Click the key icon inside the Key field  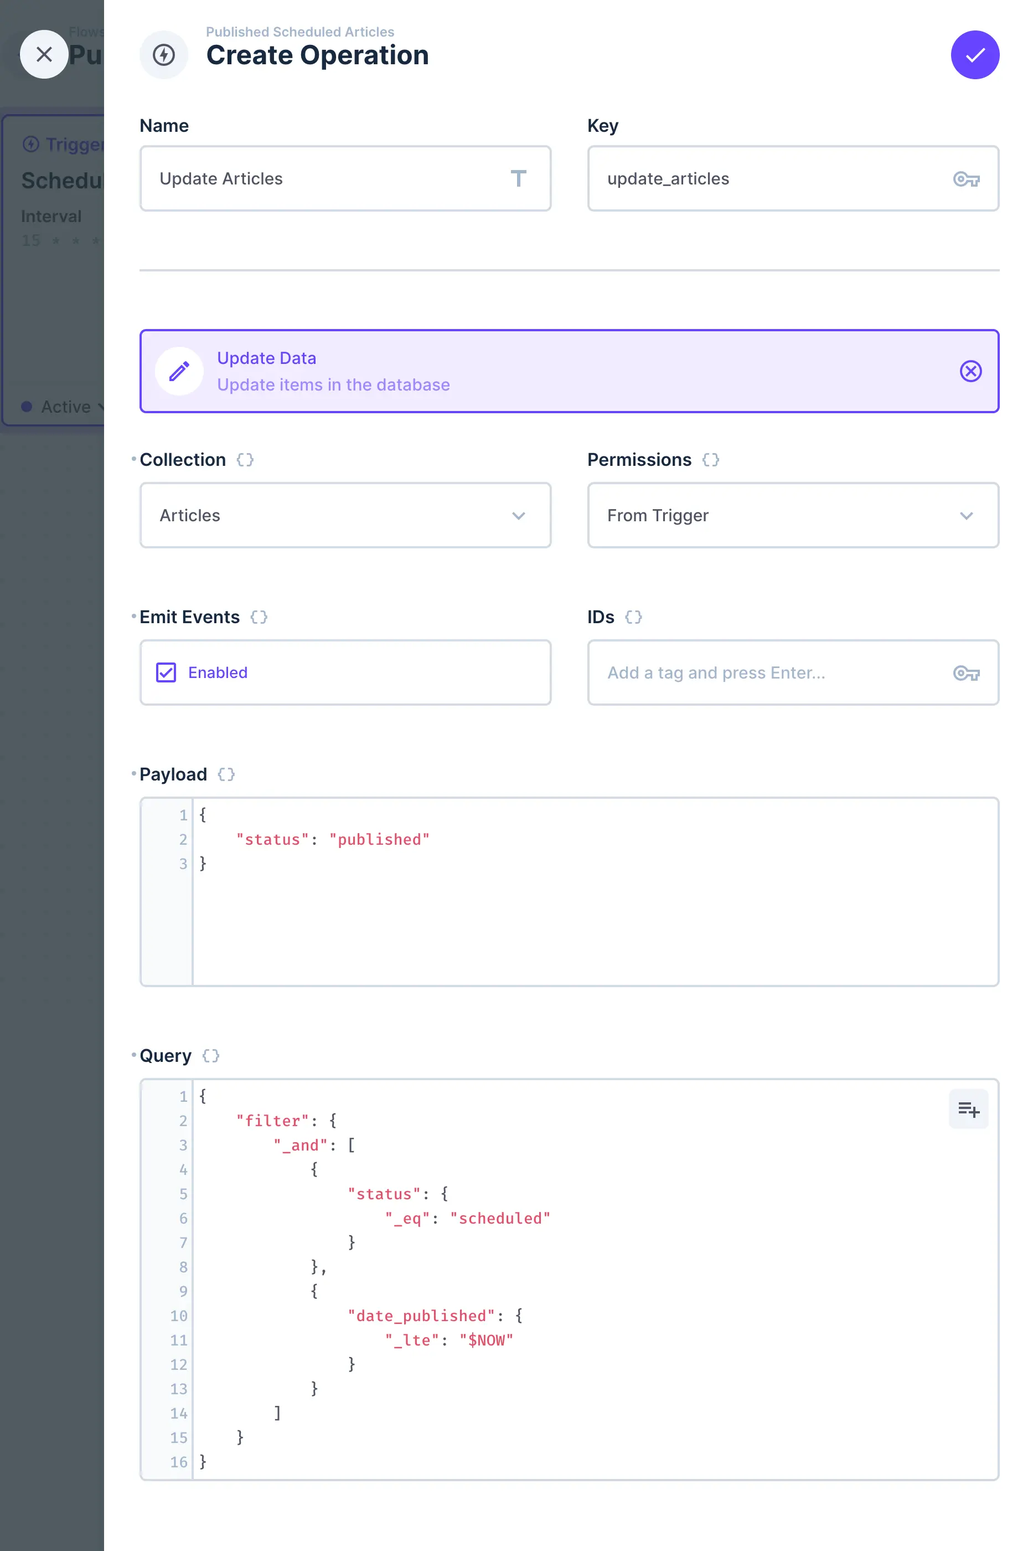(967, 178)
